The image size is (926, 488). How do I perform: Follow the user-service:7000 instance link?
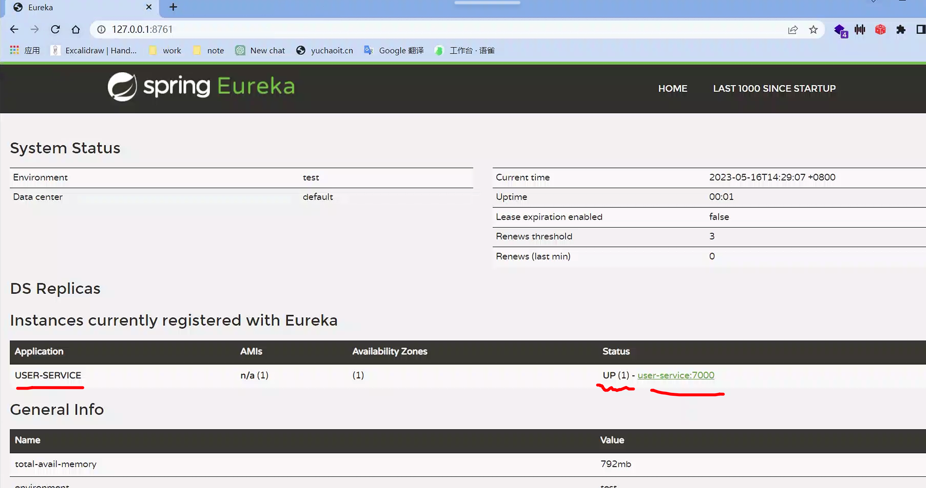(675, 375)
